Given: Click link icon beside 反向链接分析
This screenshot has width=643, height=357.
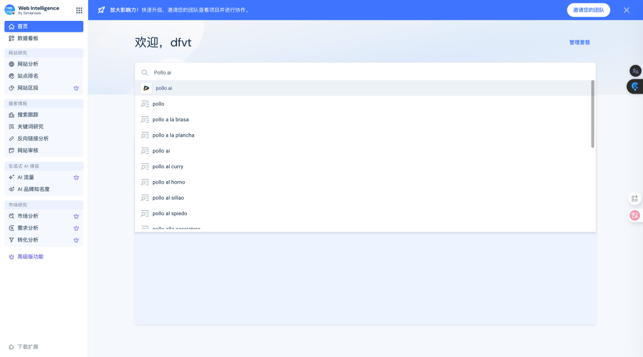Looking at the screenshot, I should 11,139.
